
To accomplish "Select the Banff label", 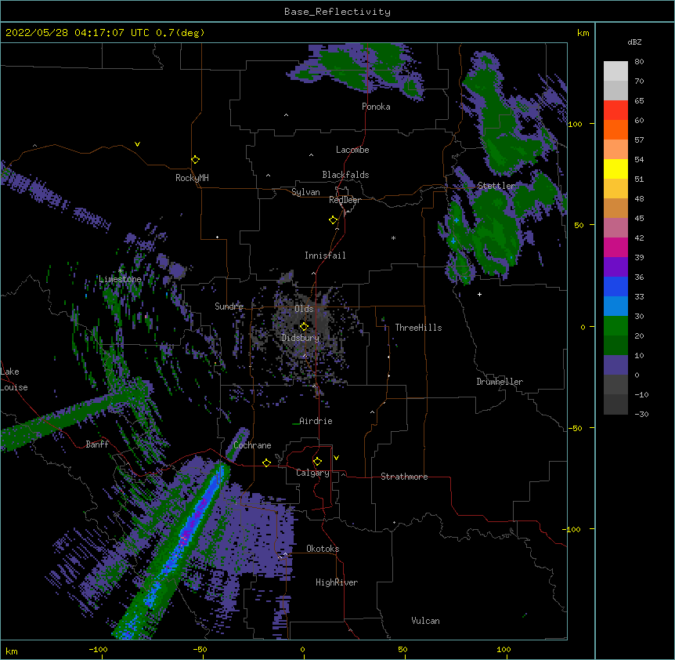I will [97, 444].
